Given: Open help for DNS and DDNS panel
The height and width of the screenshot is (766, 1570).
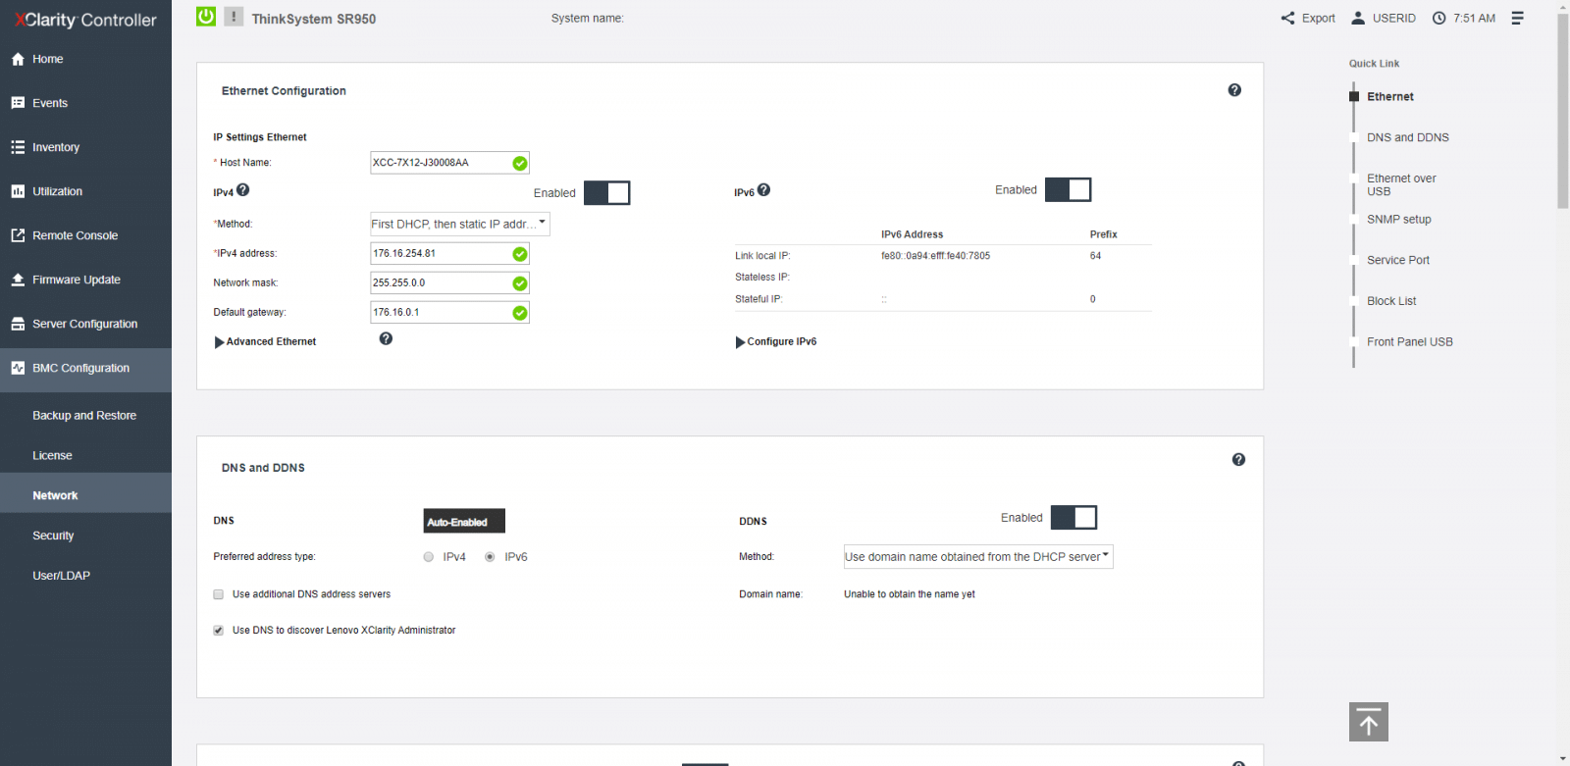Looking at the screenshot, I should click(1238, 460).
